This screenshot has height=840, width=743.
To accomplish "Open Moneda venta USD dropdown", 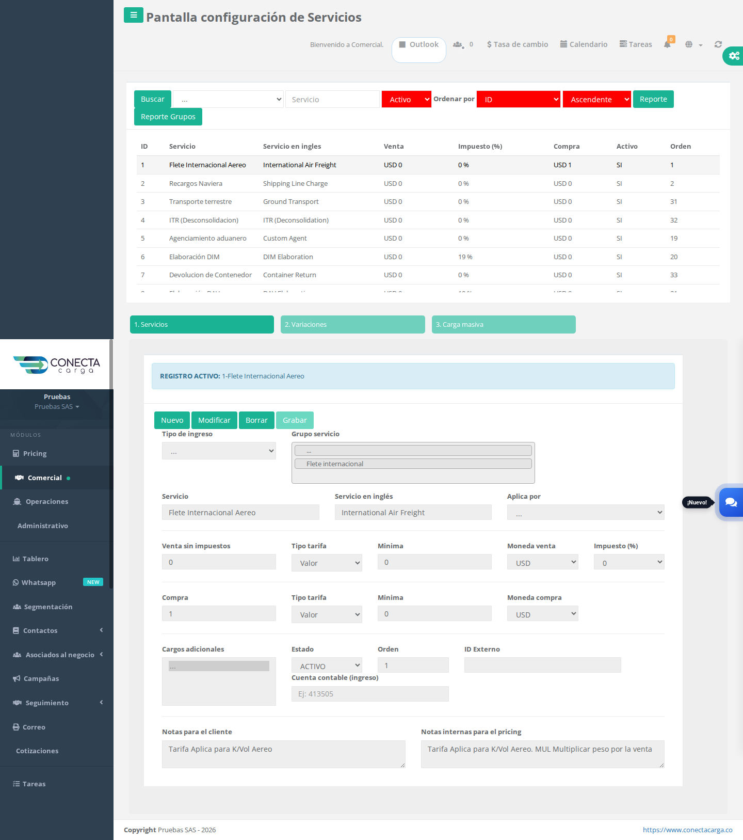I will click(543, 562).
